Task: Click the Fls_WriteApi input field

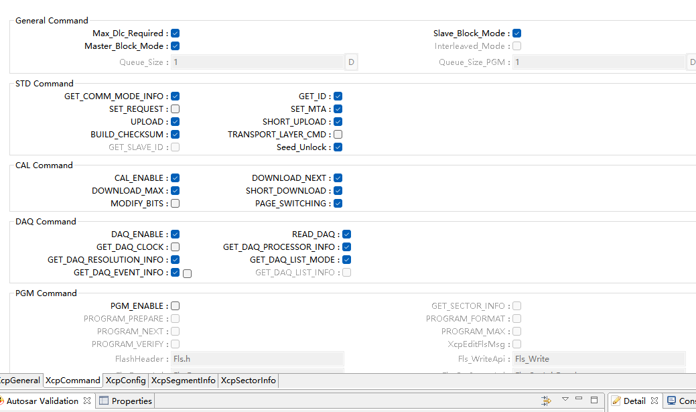Action: (598, 359)
